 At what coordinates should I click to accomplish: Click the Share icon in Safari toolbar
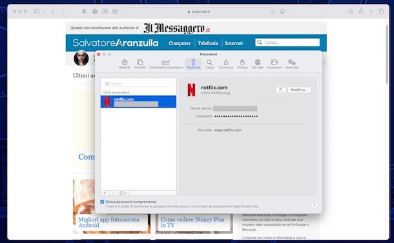point(361,12)
